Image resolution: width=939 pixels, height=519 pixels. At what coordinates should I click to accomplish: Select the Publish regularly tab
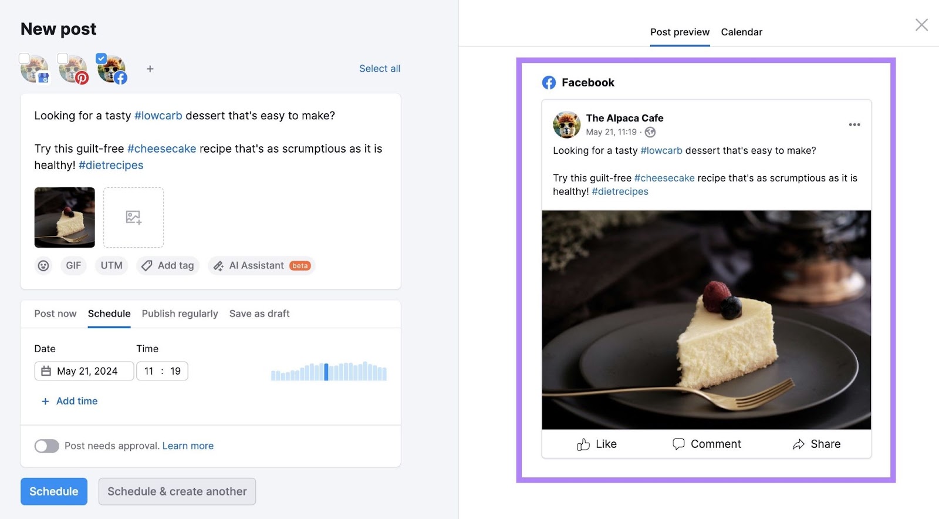[x=180, y=314]
